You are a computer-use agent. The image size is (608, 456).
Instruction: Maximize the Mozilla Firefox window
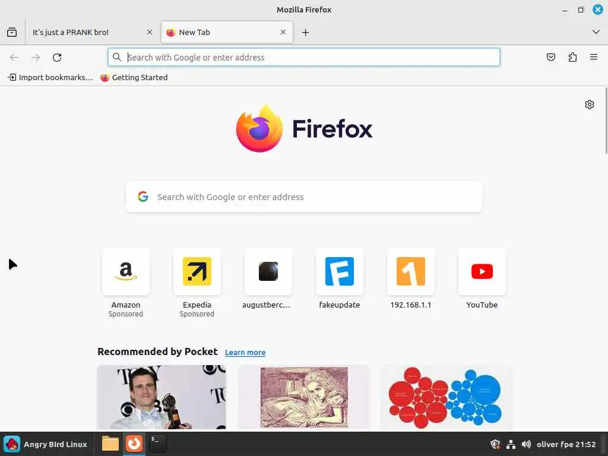(x=581, y=10)
